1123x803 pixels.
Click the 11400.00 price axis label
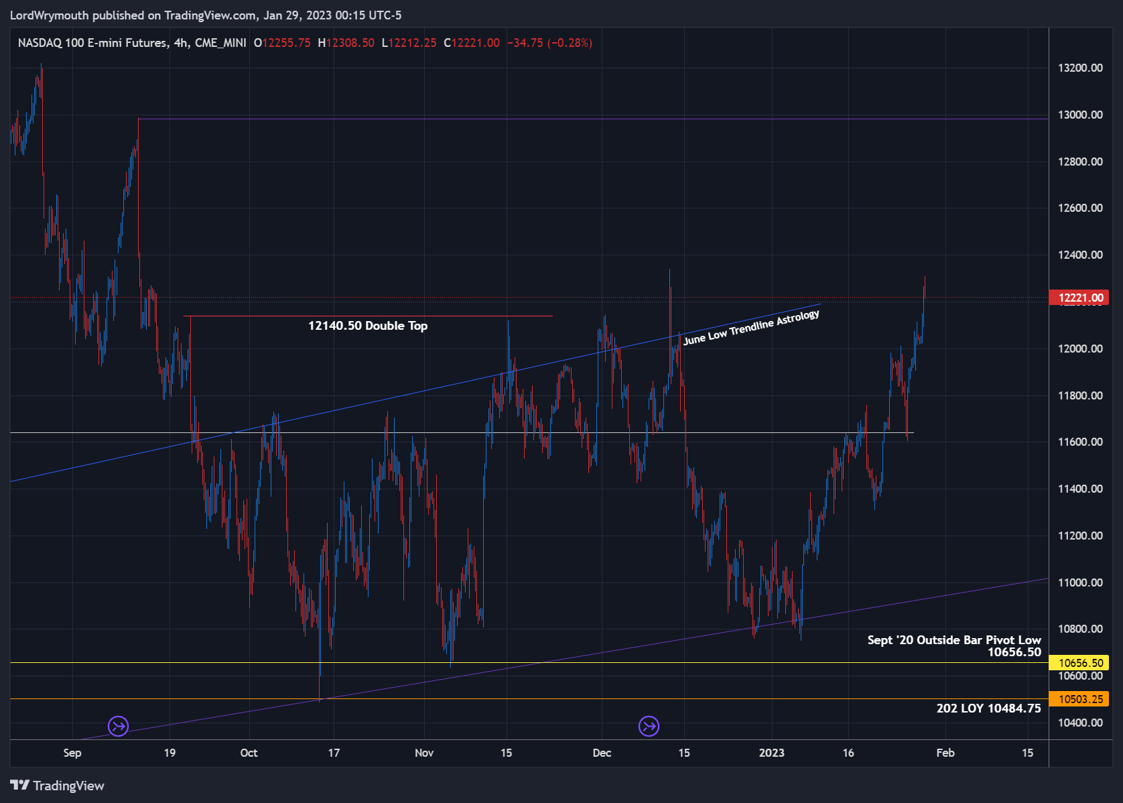tap(1080, 489)
